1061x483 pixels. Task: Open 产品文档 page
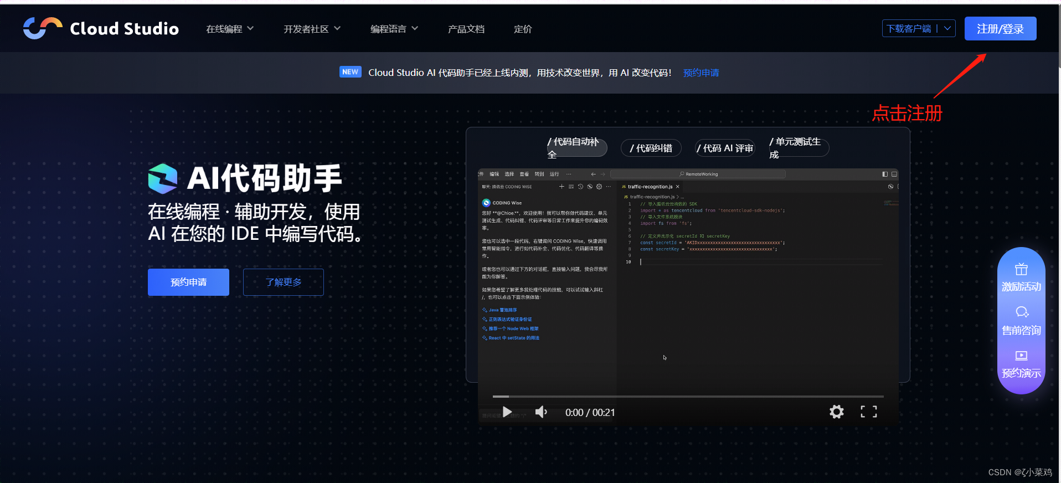pyautogui.click(x=466, y=29)
